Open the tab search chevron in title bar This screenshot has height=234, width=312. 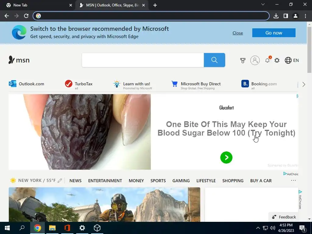(263, 4)
